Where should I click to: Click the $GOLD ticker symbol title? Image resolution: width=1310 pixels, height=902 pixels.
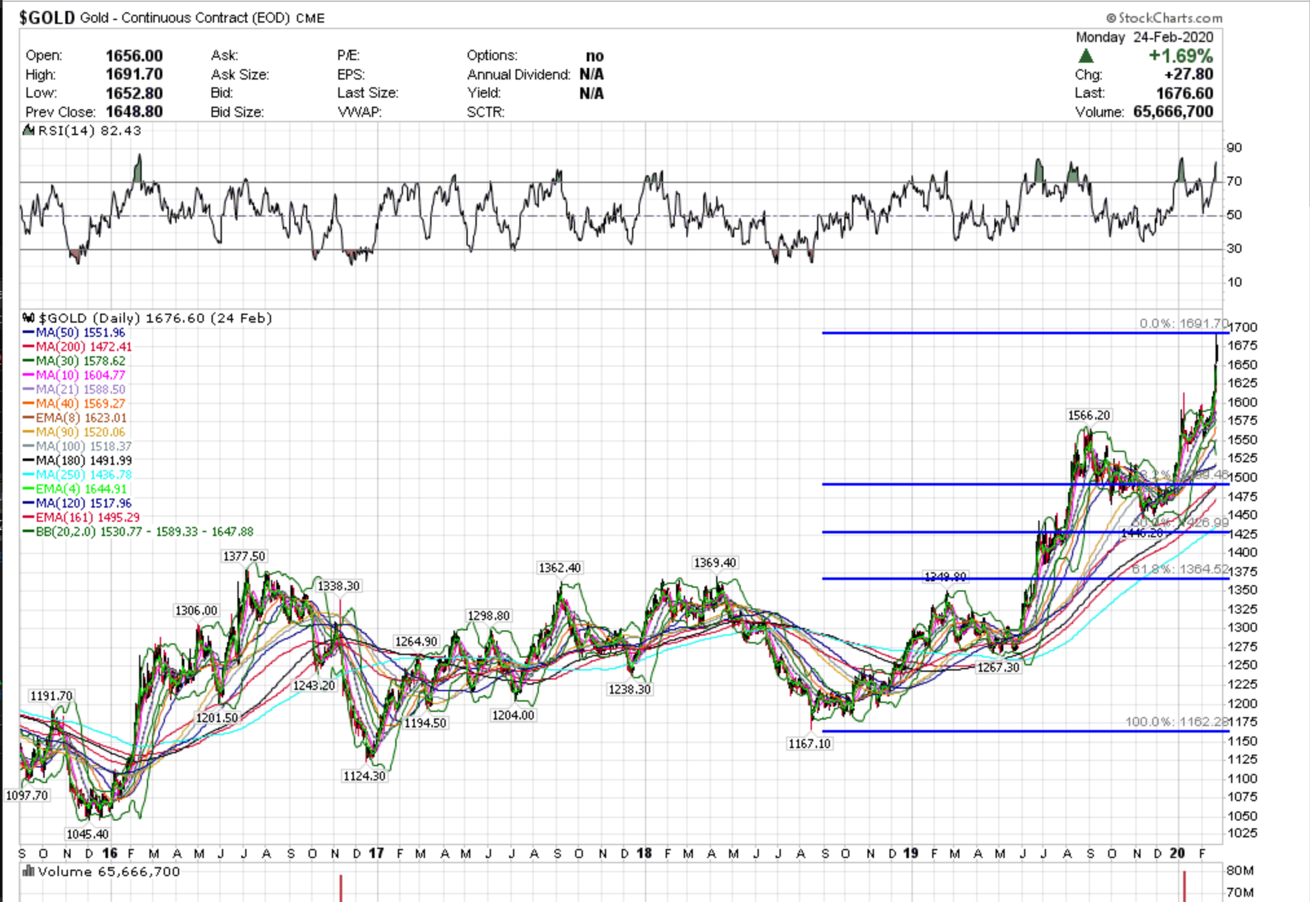tap(47, 17)
